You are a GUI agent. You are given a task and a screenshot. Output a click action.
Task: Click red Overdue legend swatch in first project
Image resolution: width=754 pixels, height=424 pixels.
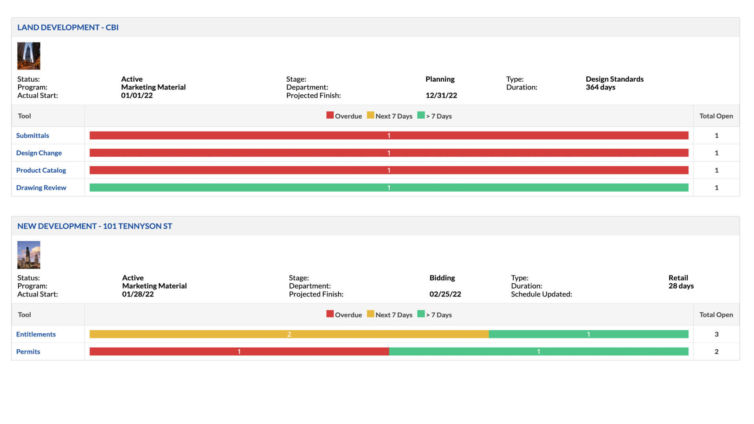click(330, 115)
